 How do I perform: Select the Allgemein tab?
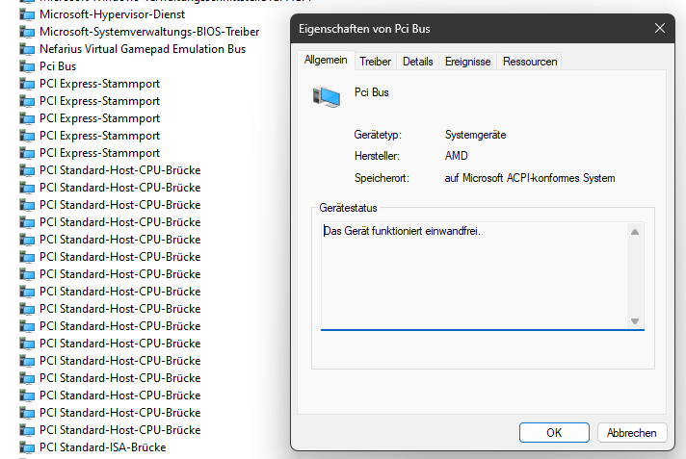pos(326,60)
